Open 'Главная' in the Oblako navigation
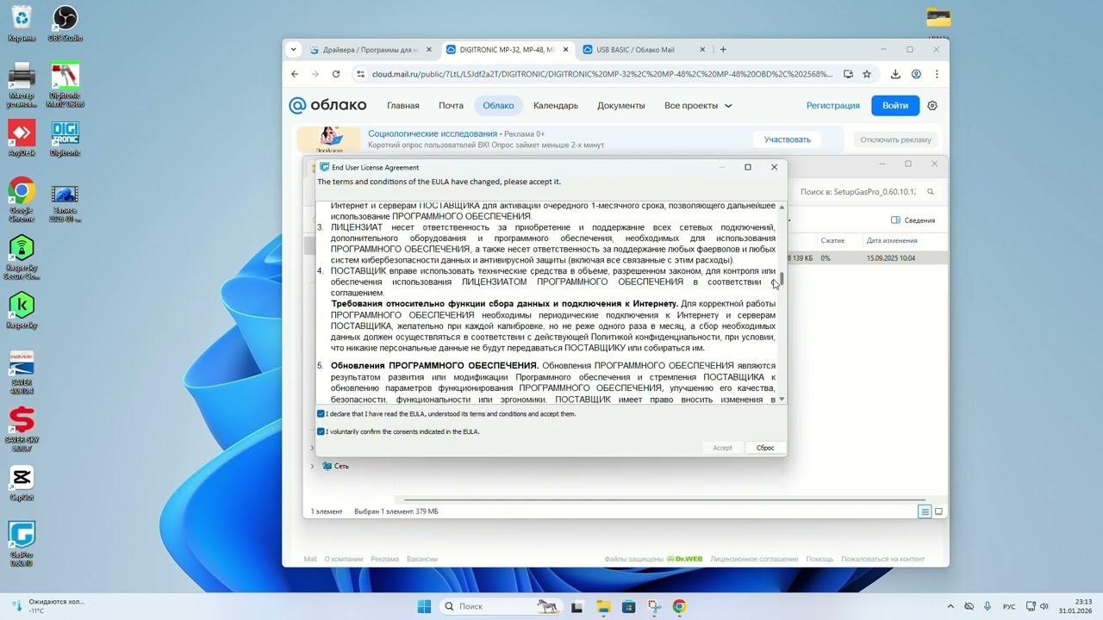Image resolution: width=1103 pixels, height=620 pixels. coord(403,106)
